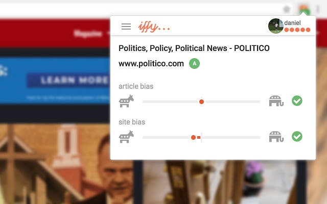Click the site bias donkey icon

(126, 137)
